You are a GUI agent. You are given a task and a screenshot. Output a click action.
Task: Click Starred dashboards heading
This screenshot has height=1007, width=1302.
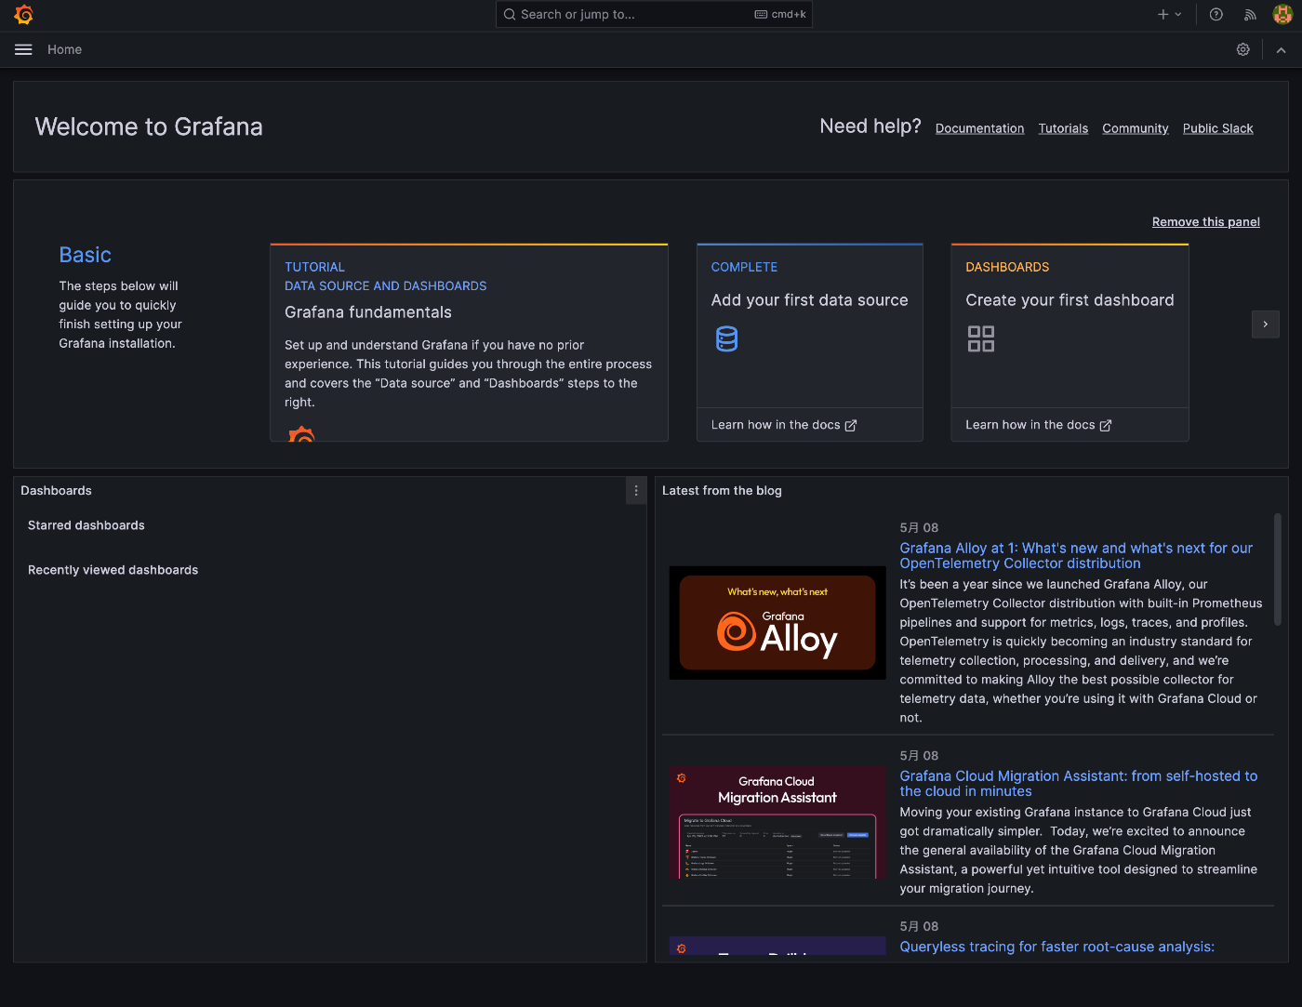coord(86,525)
